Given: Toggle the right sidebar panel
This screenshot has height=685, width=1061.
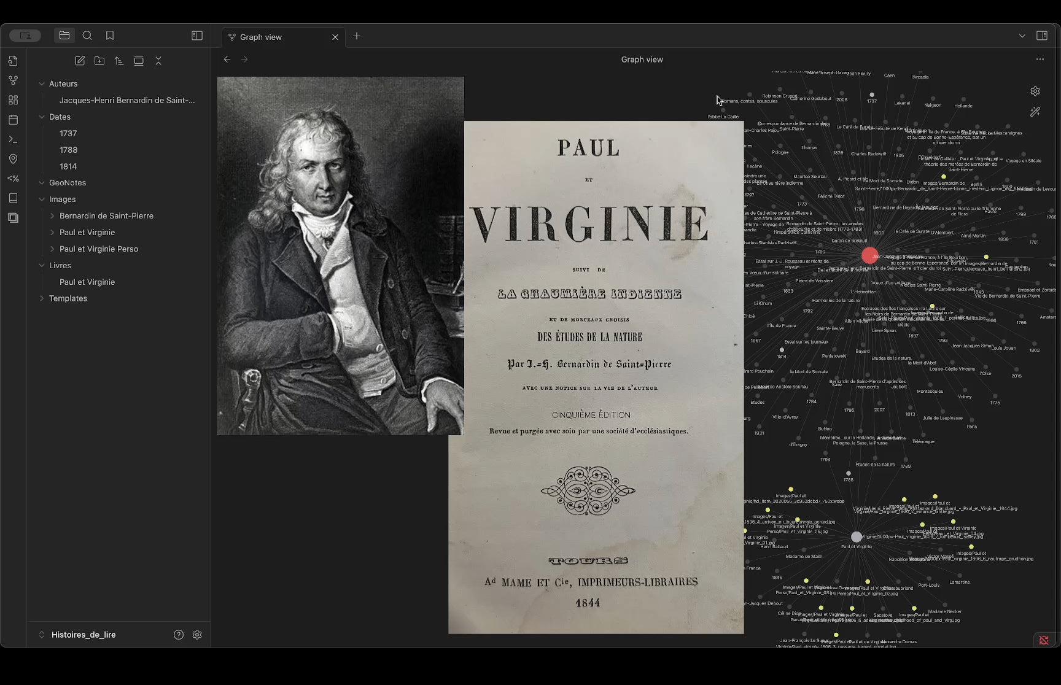Looking at the screenshot, I should click(1042, 36).
